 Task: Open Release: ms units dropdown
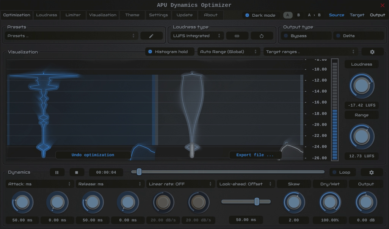click(110, 184)
